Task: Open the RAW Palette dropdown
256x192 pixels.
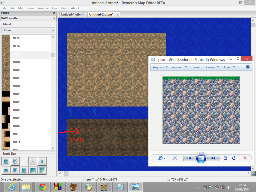Action: pyautogui.click(x=28, y=18)
